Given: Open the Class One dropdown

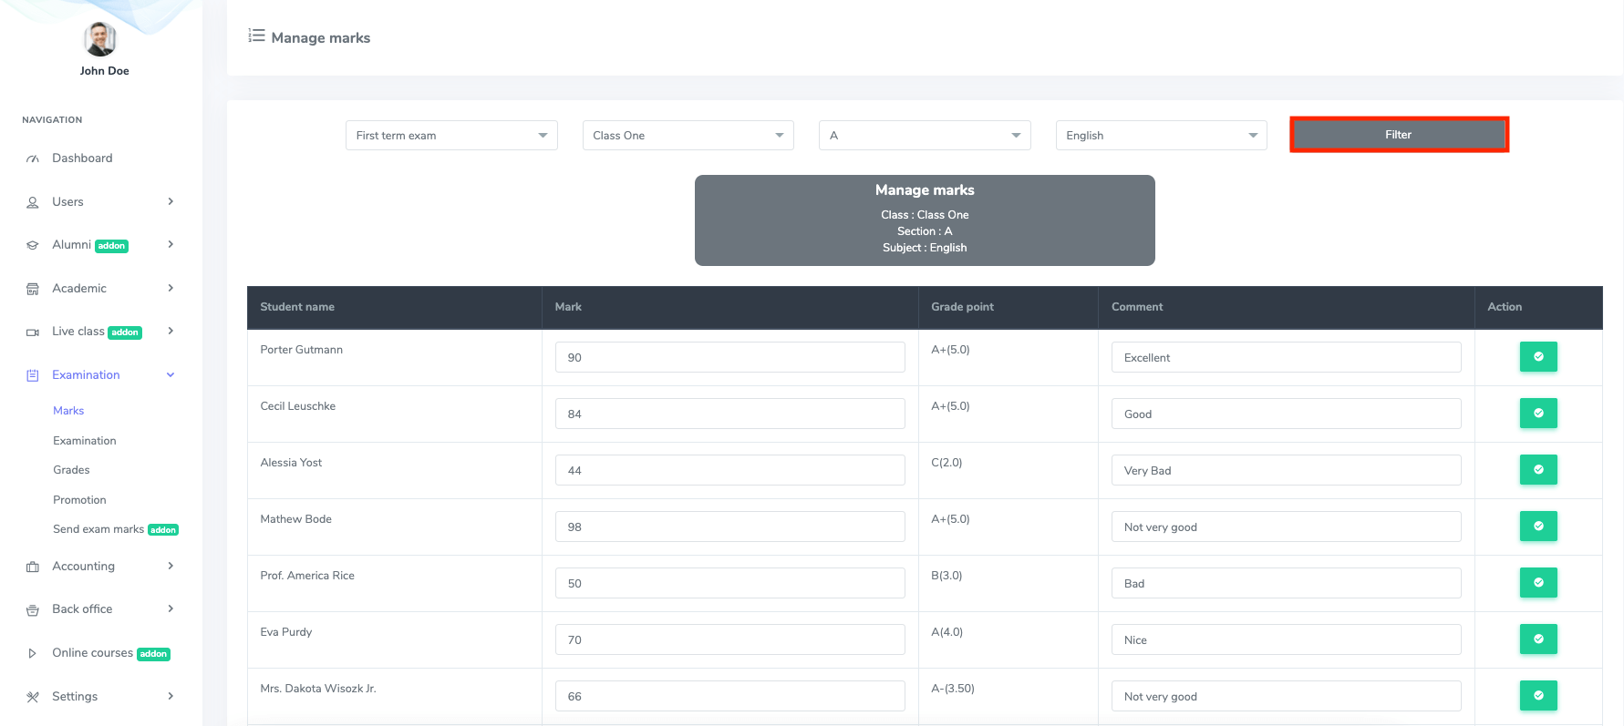Looking at the screenshot, I should pyautogui.click(x=688, y=136).
